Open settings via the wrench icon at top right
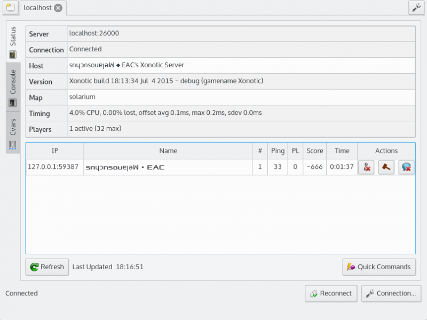Screen dimensions: 427x320 tap(416, 7)
